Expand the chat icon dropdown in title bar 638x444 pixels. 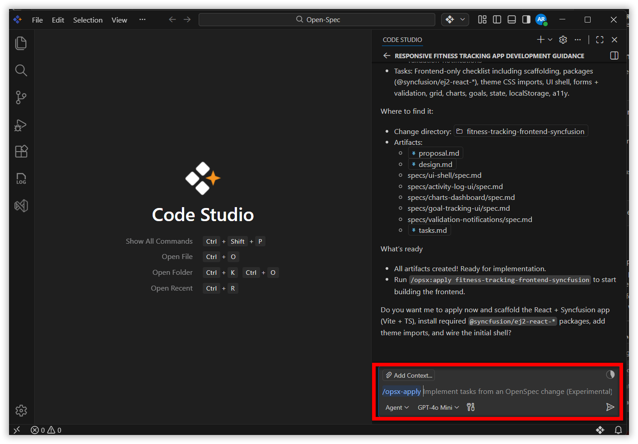462,19
